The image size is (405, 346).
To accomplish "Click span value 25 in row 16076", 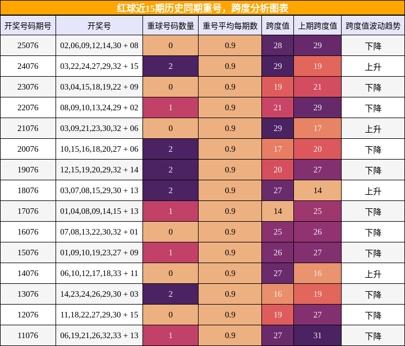I will click(278, 232).
